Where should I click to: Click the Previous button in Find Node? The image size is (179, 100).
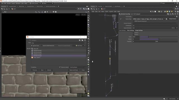[35, 70]
